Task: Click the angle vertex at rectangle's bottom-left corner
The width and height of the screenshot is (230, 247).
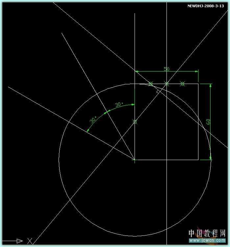Action: [x=135, y=160]
